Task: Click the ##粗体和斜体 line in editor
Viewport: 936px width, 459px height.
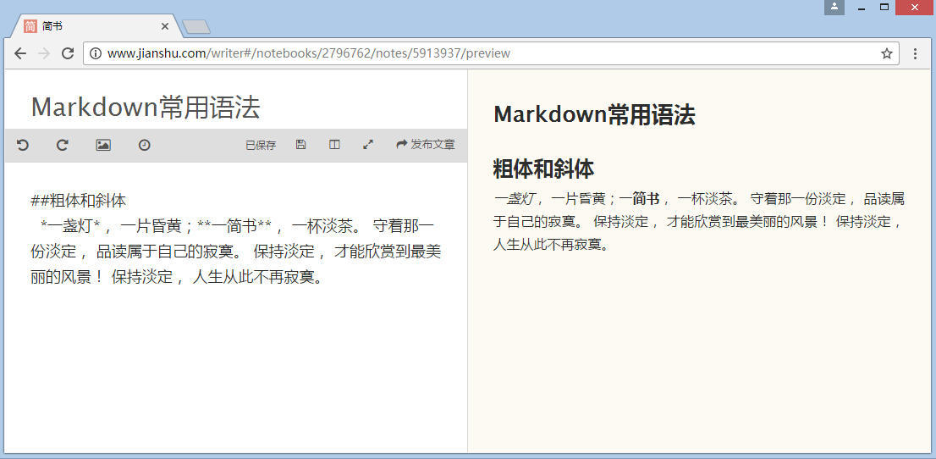Action: click(x=78, y=201)
